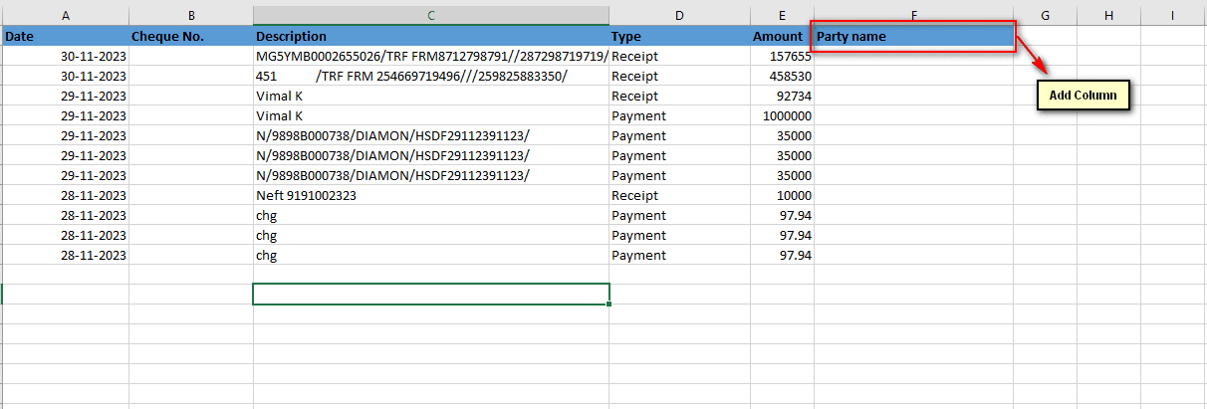
Task: Select cell with amount 1000000
Action: coord(781,115)
